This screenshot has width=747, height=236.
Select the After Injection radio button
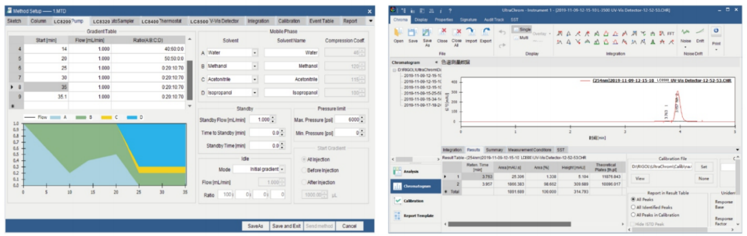click(x=304, y=182)
